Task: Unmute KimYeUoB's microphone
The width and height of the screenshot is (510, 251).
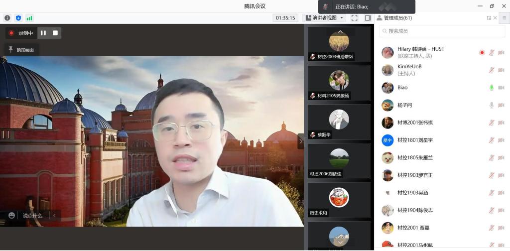Action: pos(491,70)
